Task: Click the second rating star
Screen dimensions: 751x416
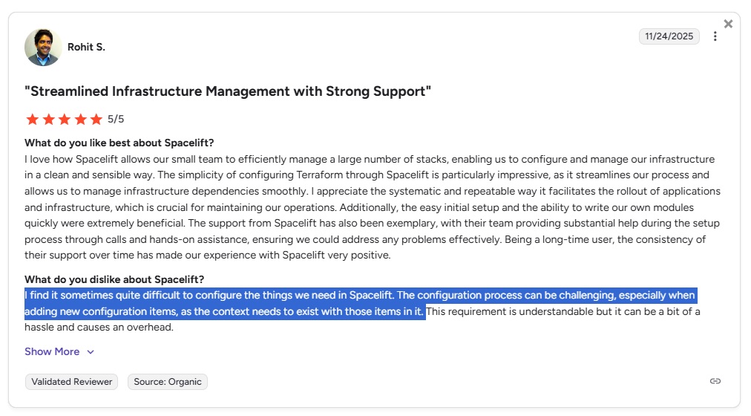Action: 48,119
